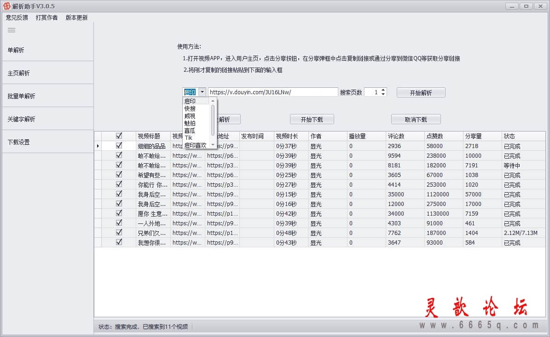Open the 打赏作者 menu
The width and height of the screenshot is (550, 337).
coord(46,17)
